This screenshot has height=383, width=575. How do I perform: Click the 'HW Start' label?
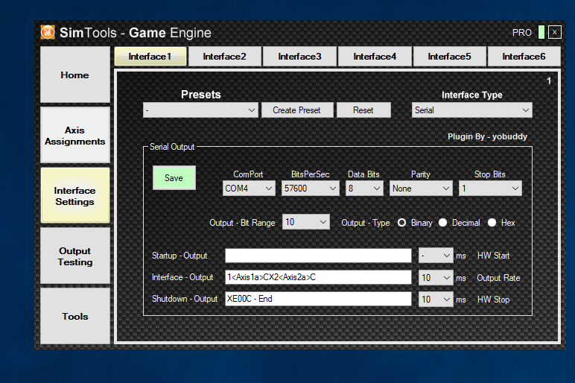[x=493, y=256]
